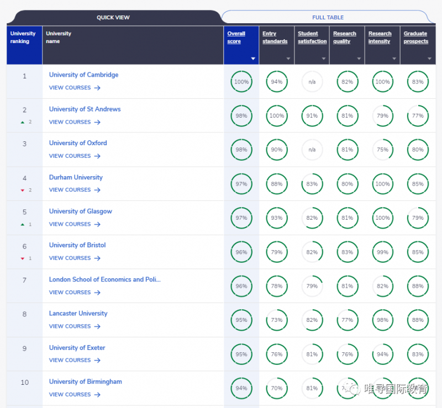Click Bristol's 99% research intensity circle
This screenshot has height=408, width=442.
pos(382,252)
